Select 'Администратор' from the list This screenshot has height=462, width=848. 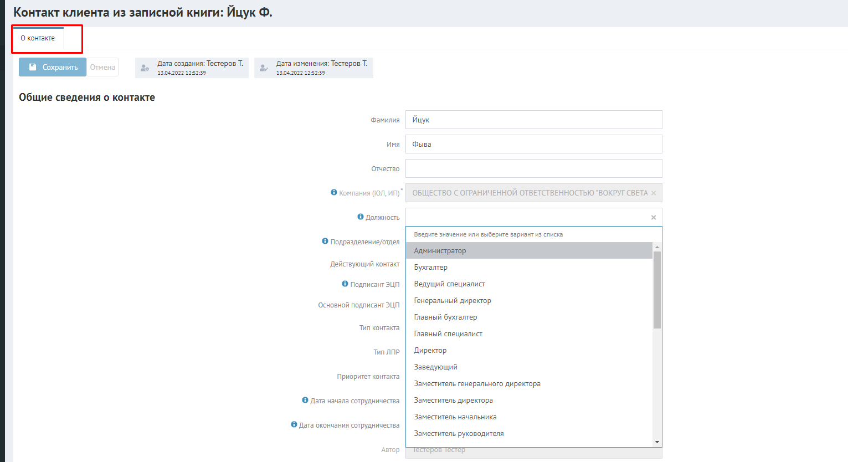point(530,250)
